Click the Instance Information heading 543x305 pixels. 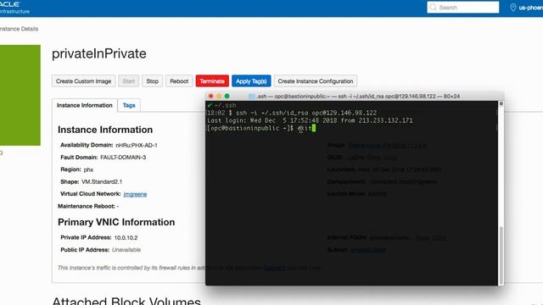pos(105,130)
